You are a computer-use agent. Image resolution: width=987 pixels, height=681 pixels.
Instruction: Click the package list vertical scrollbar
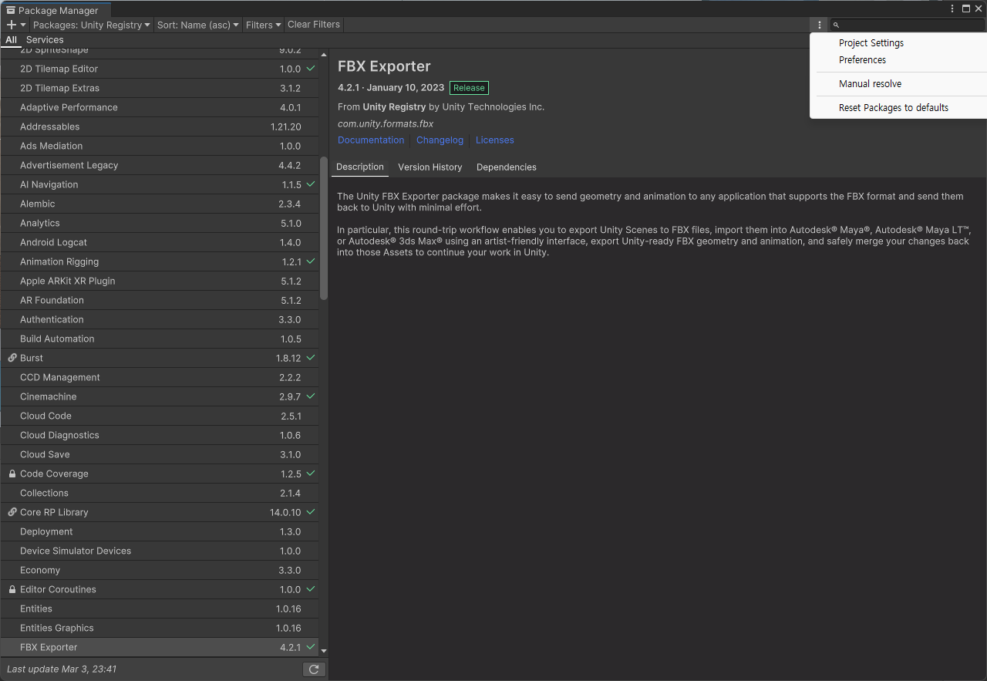click(324, 228)
